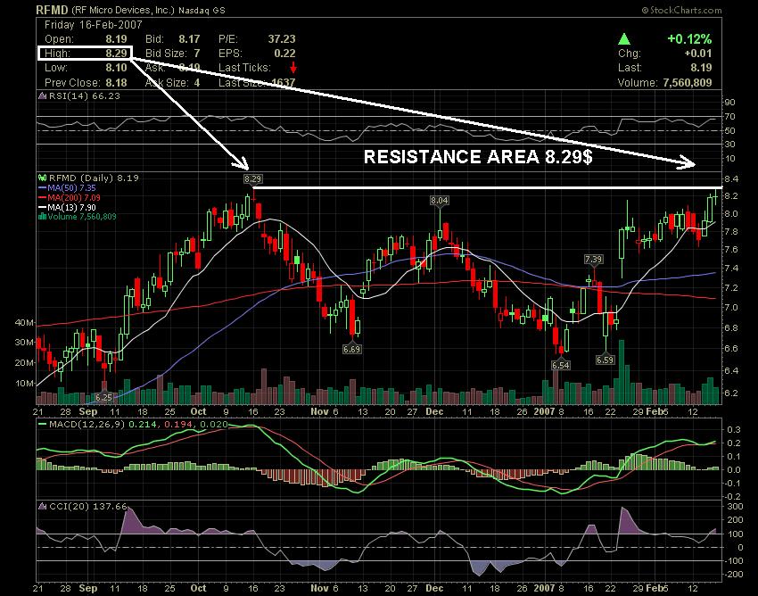The width and height of the screenshot is (758, 596).
Task: Click the RFMD ticker symbol in the header
Action: (53, 10)
